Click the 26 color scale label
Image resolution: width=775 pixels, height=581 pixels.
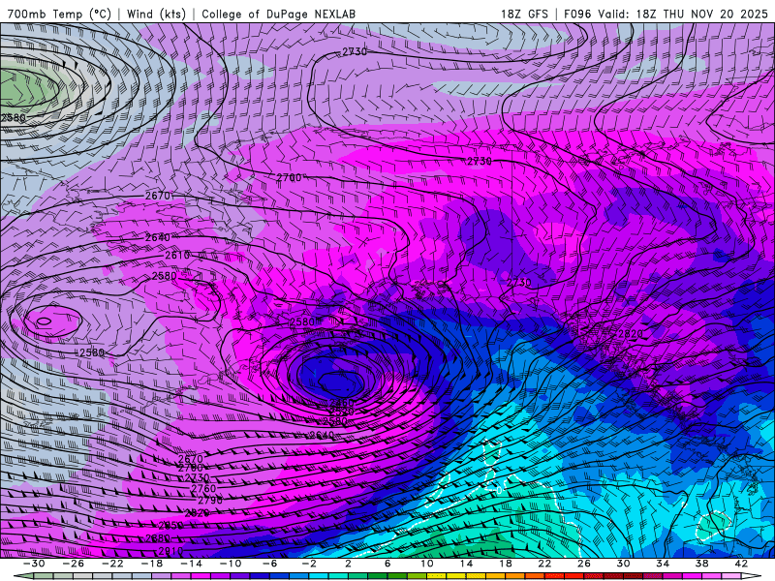[584, 564]
